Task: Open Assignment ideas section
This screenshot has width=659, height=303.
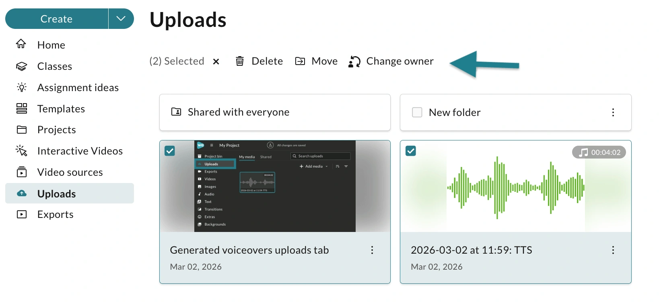Action: [78, 87]
